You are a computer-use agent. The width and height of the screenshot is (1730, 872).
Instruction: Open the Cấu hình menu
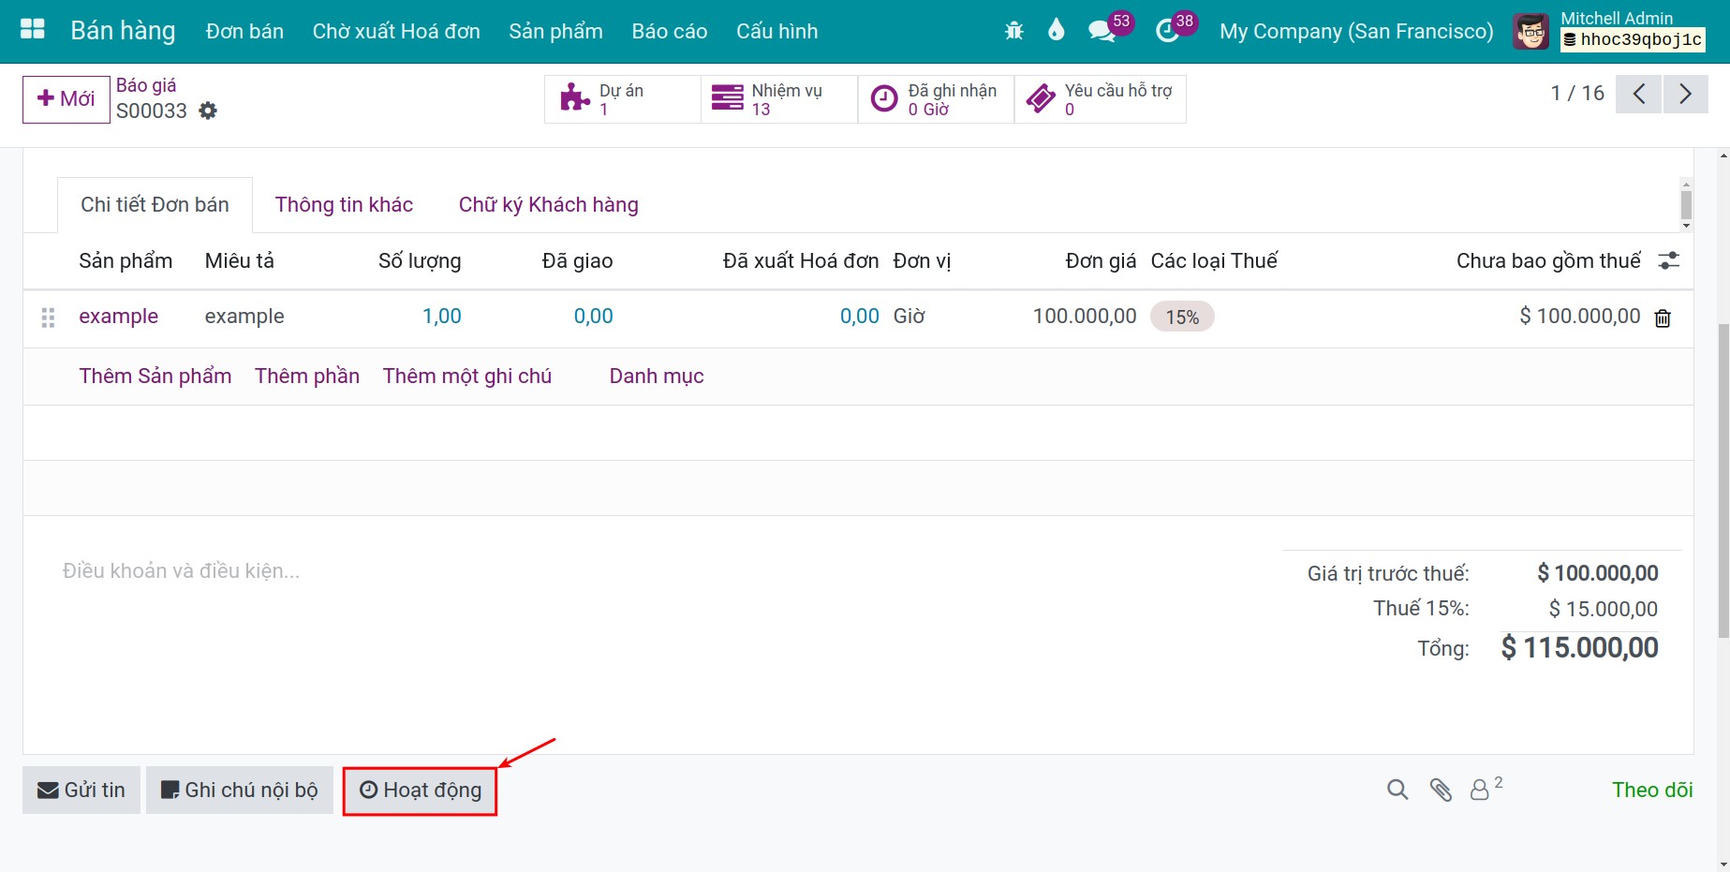777,31
